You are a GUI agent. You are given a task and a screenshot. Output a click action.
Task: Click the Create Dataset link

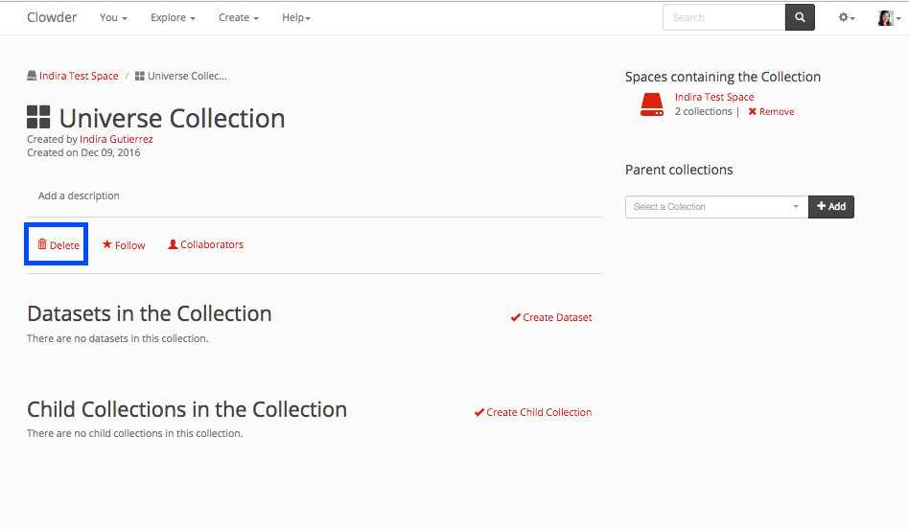click(551, 317)
